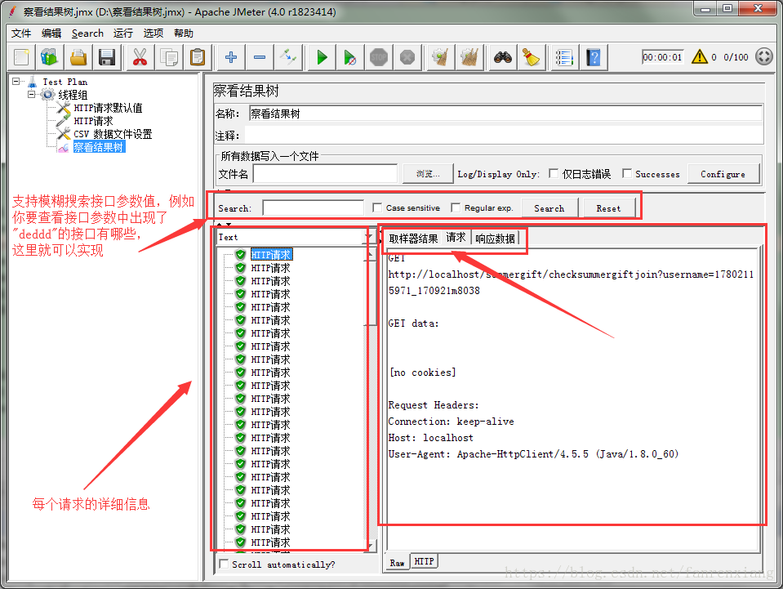The image size is (783, 589).
Task: Select HTTP请求 sampler in test plan tree
Action: (93, 120)
